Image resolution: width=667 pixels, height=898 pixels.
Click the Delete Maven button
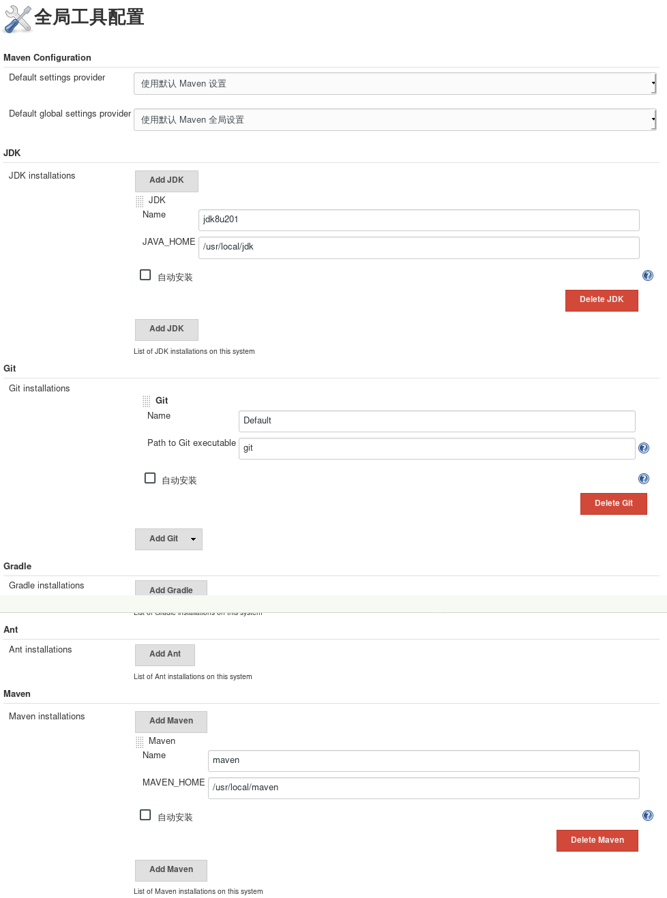click(597, 840)
